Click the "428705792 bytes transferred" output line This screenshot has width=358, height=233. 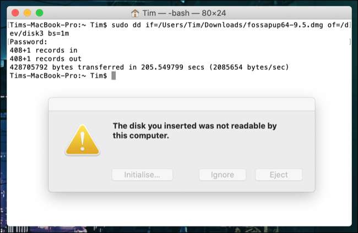[x=149, y=67]
